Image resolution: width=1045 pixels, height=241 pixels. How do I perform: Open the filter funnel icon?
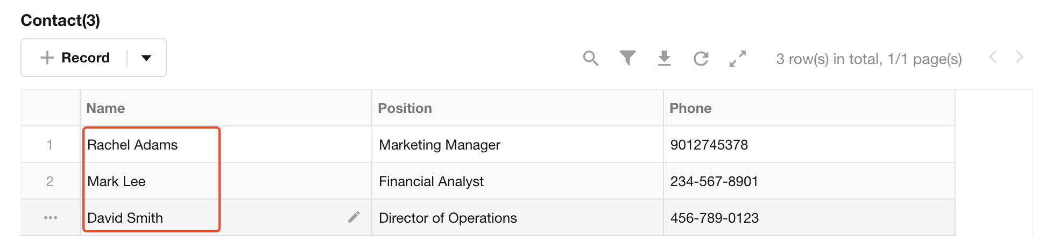click(x=627, y=58)
